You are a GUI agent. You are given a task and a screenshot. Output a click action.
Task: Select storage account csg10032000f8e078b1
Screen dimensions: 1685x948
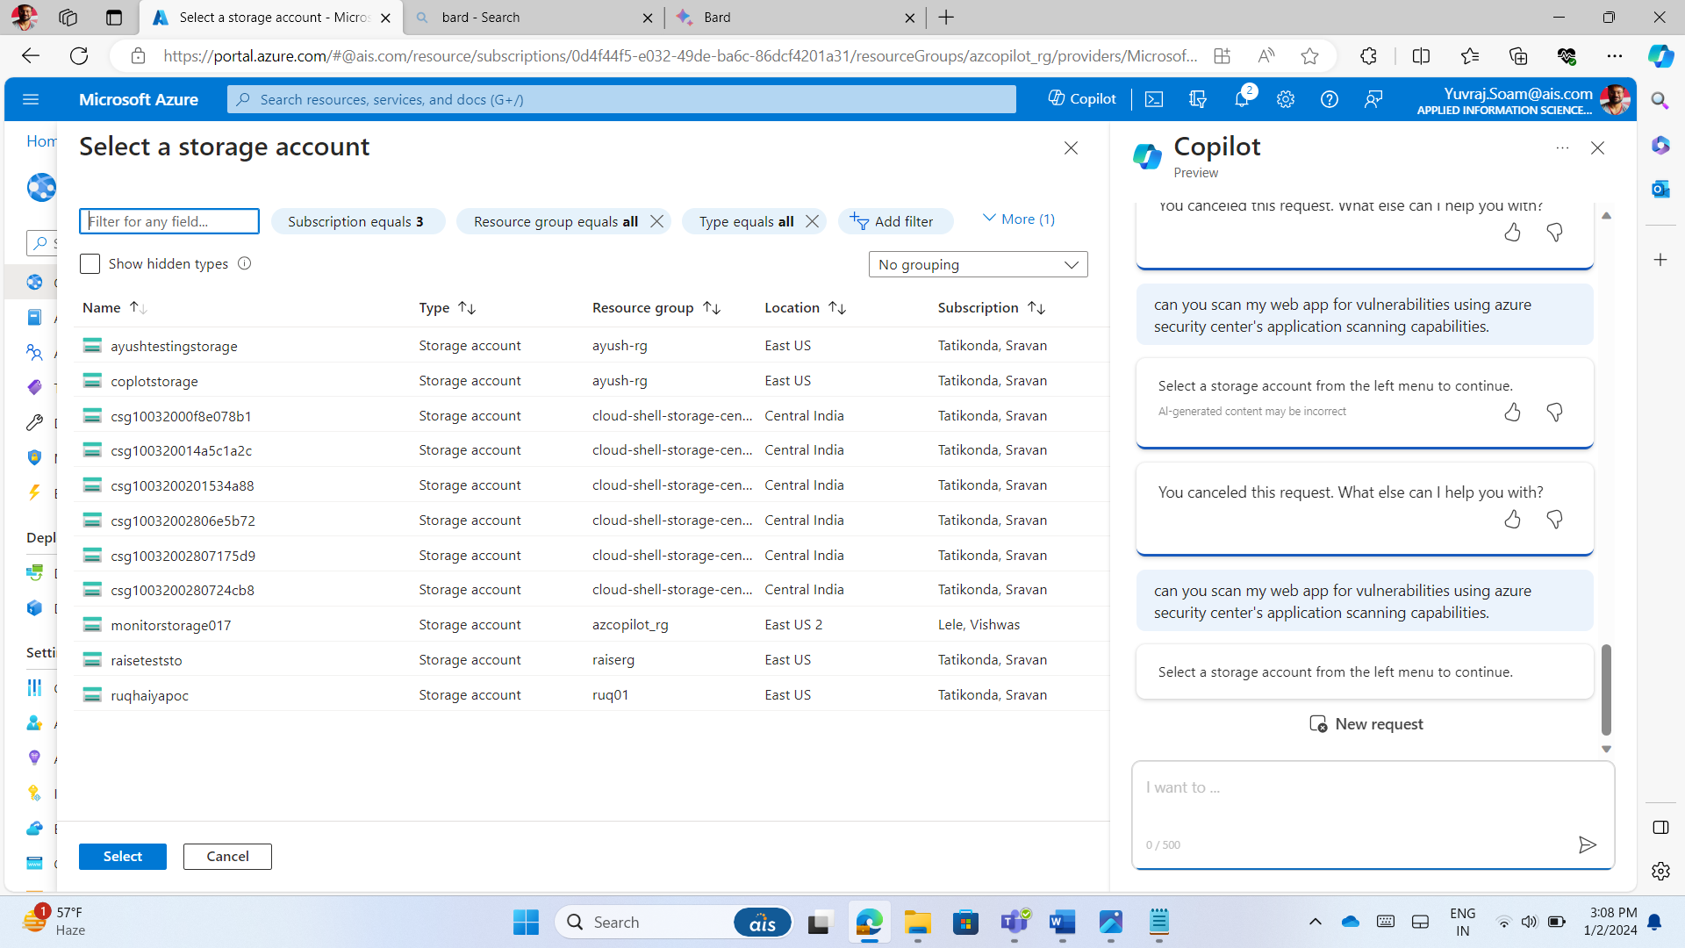coord(592,415)
